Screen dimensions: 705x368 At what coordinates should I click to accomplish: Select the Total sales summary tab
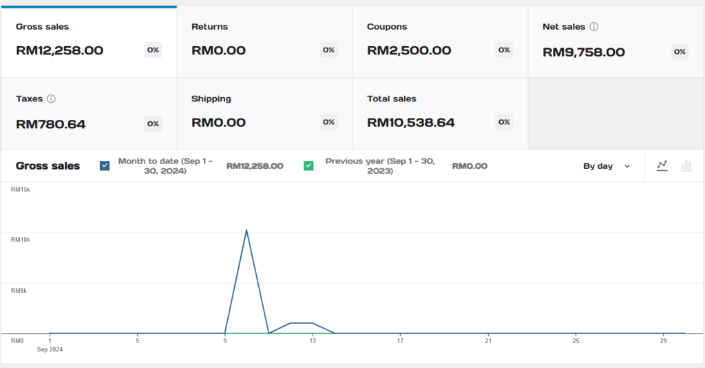tap(440, 114)
